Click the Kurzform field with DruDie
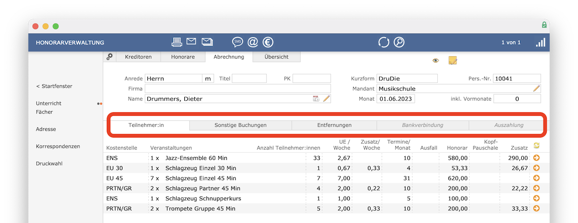Screen dimensions: 578x223 [407, 78]
